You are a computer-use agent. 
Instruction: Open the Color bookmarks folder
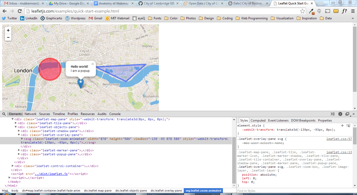171,18
